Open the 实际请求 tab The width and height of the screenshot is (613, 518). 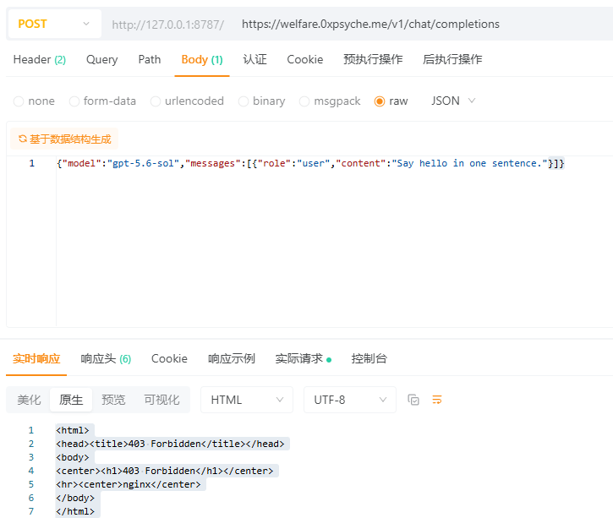303,358
